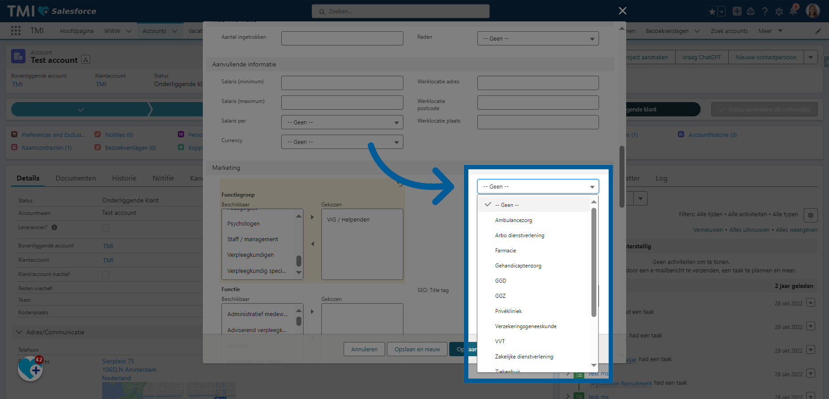Image resolution: width=829 pixels, height=399 pixels.
Task: Collapse the open branche combobox
Action: (538, 186)
